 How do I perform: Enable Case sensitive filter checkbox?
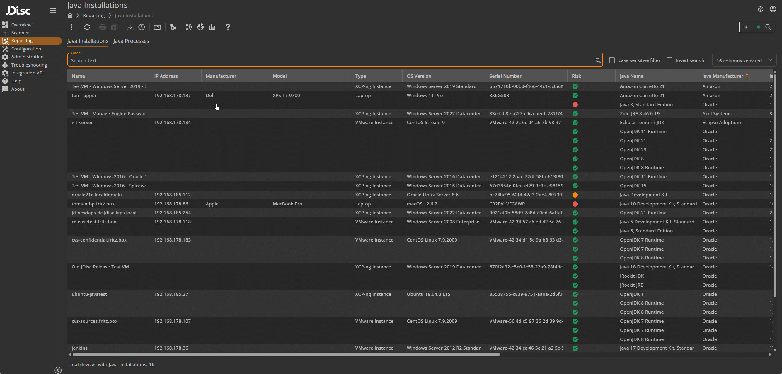(x=612, y=60)
